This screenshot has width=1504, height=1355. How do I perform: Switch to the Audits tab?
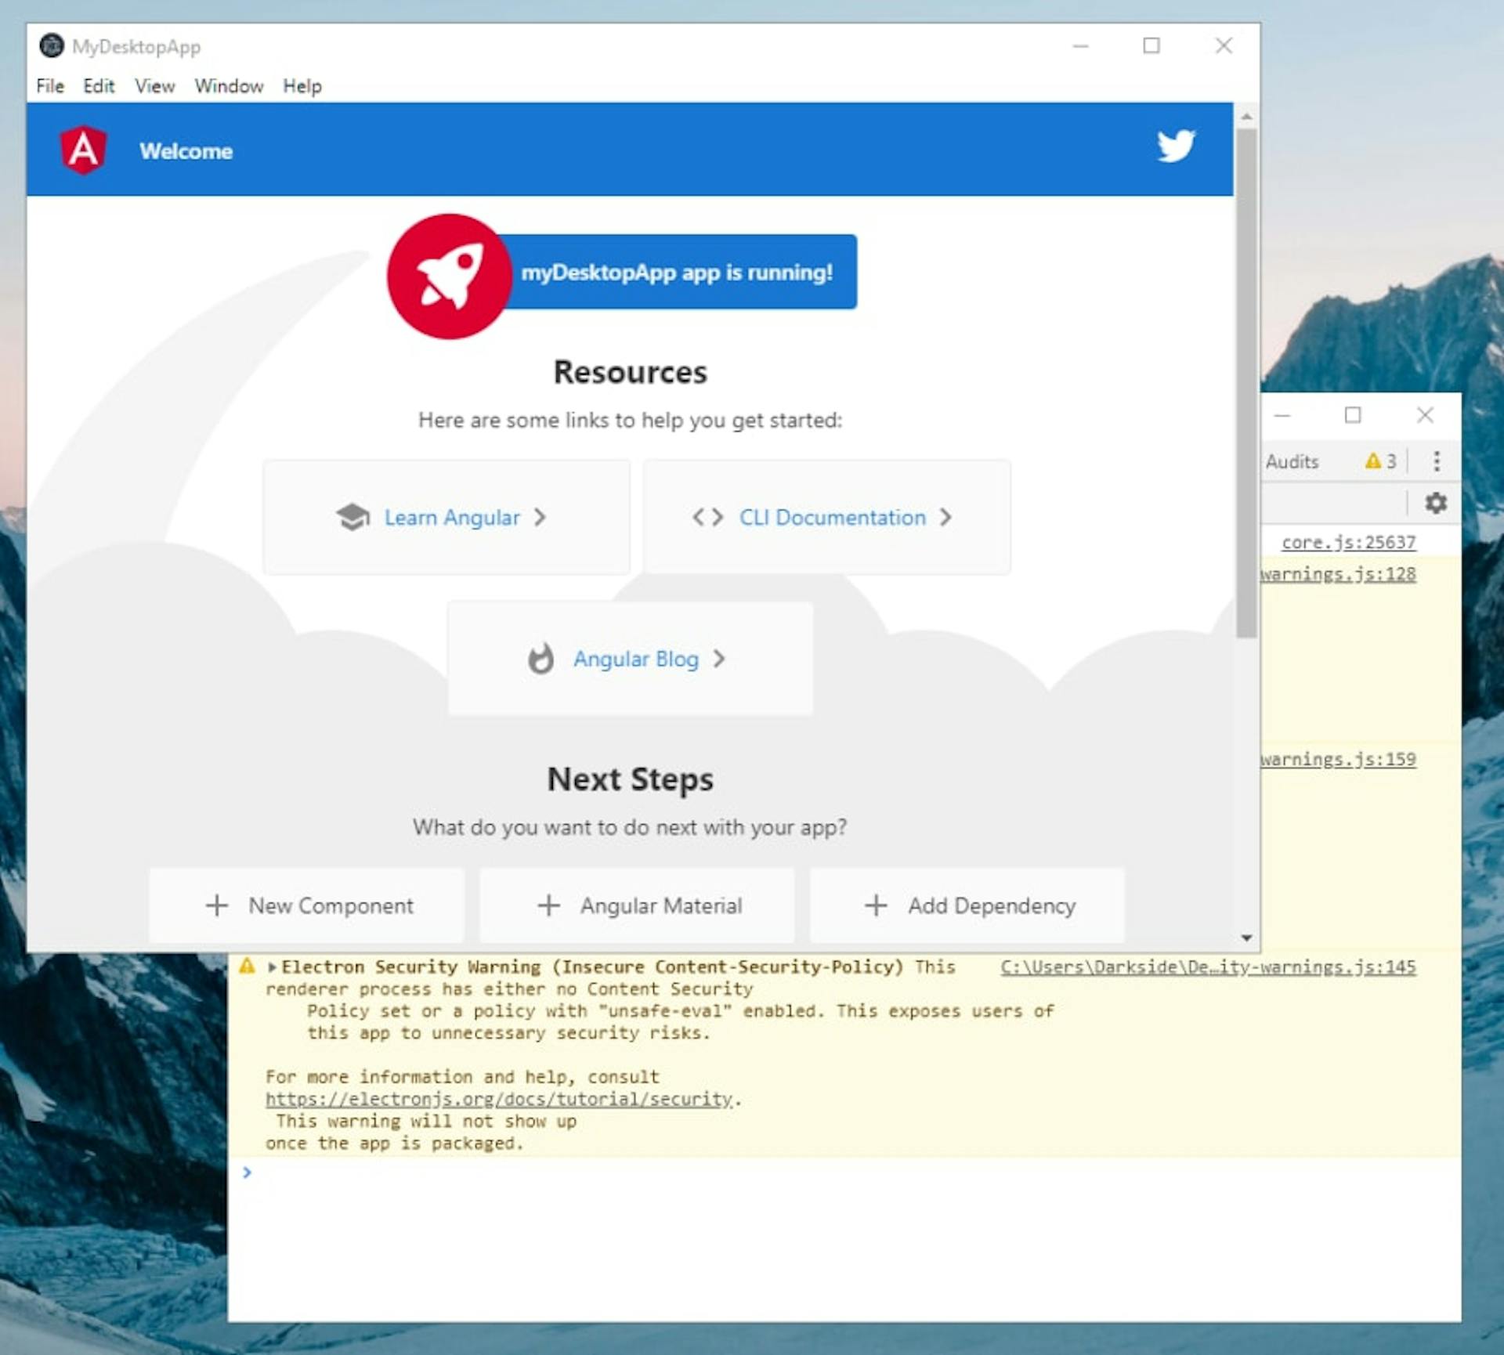tap(1292, 461)
